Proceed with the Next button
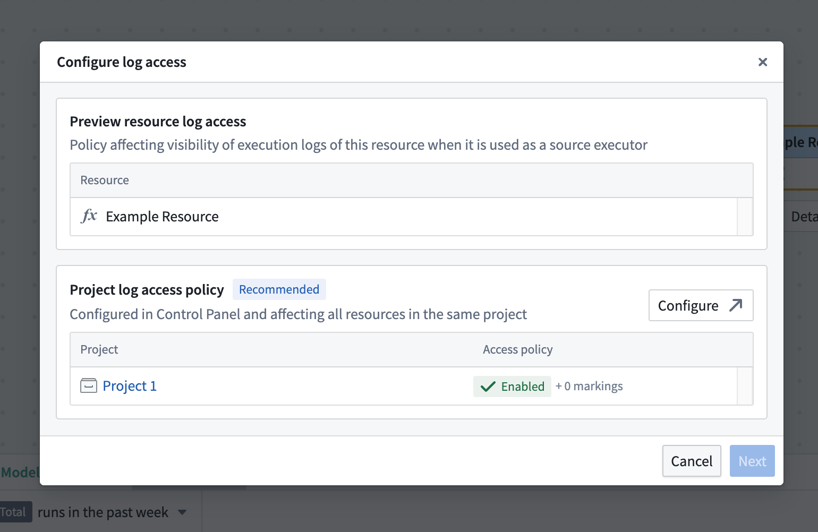This screenshot has height=532, width=818. pyautogui.click(x=752, y=461)
